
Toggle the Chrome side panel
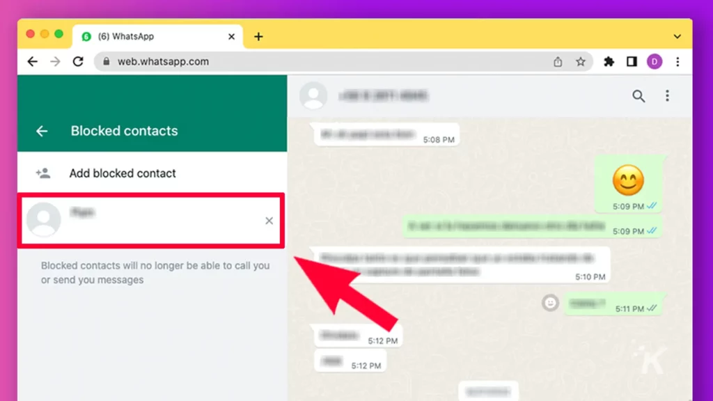pyautogui.click(x=632, y=61)
